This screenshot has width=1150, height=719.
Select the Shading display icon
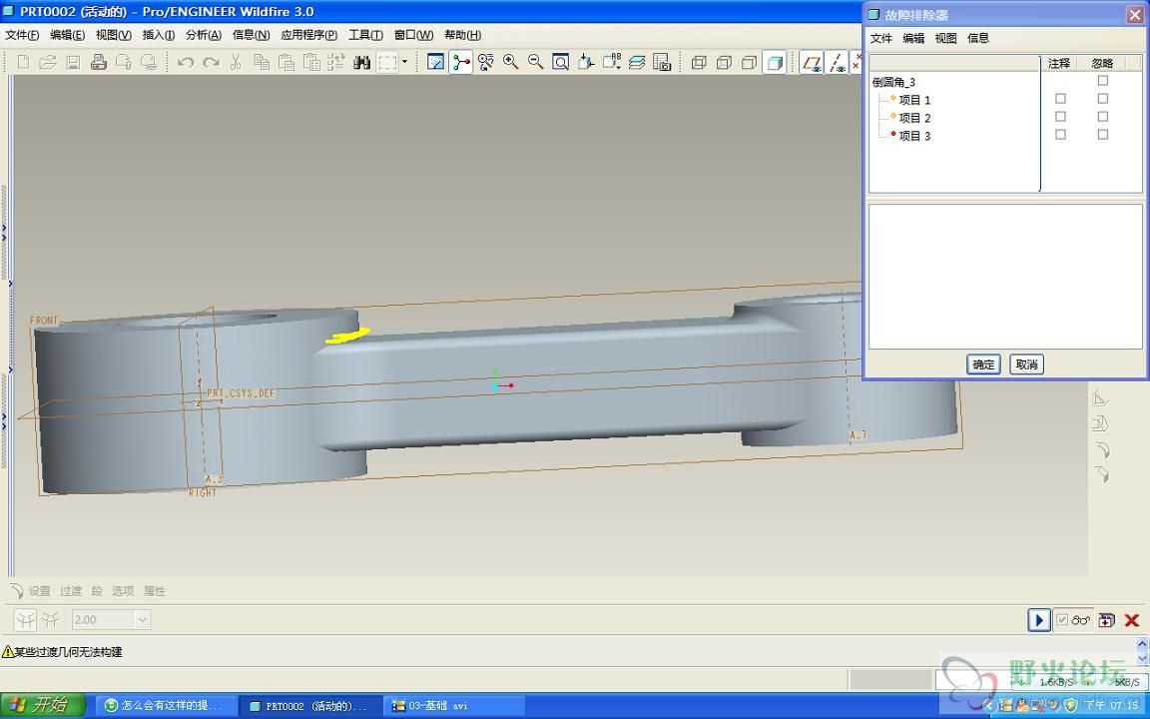coord(775,62)
